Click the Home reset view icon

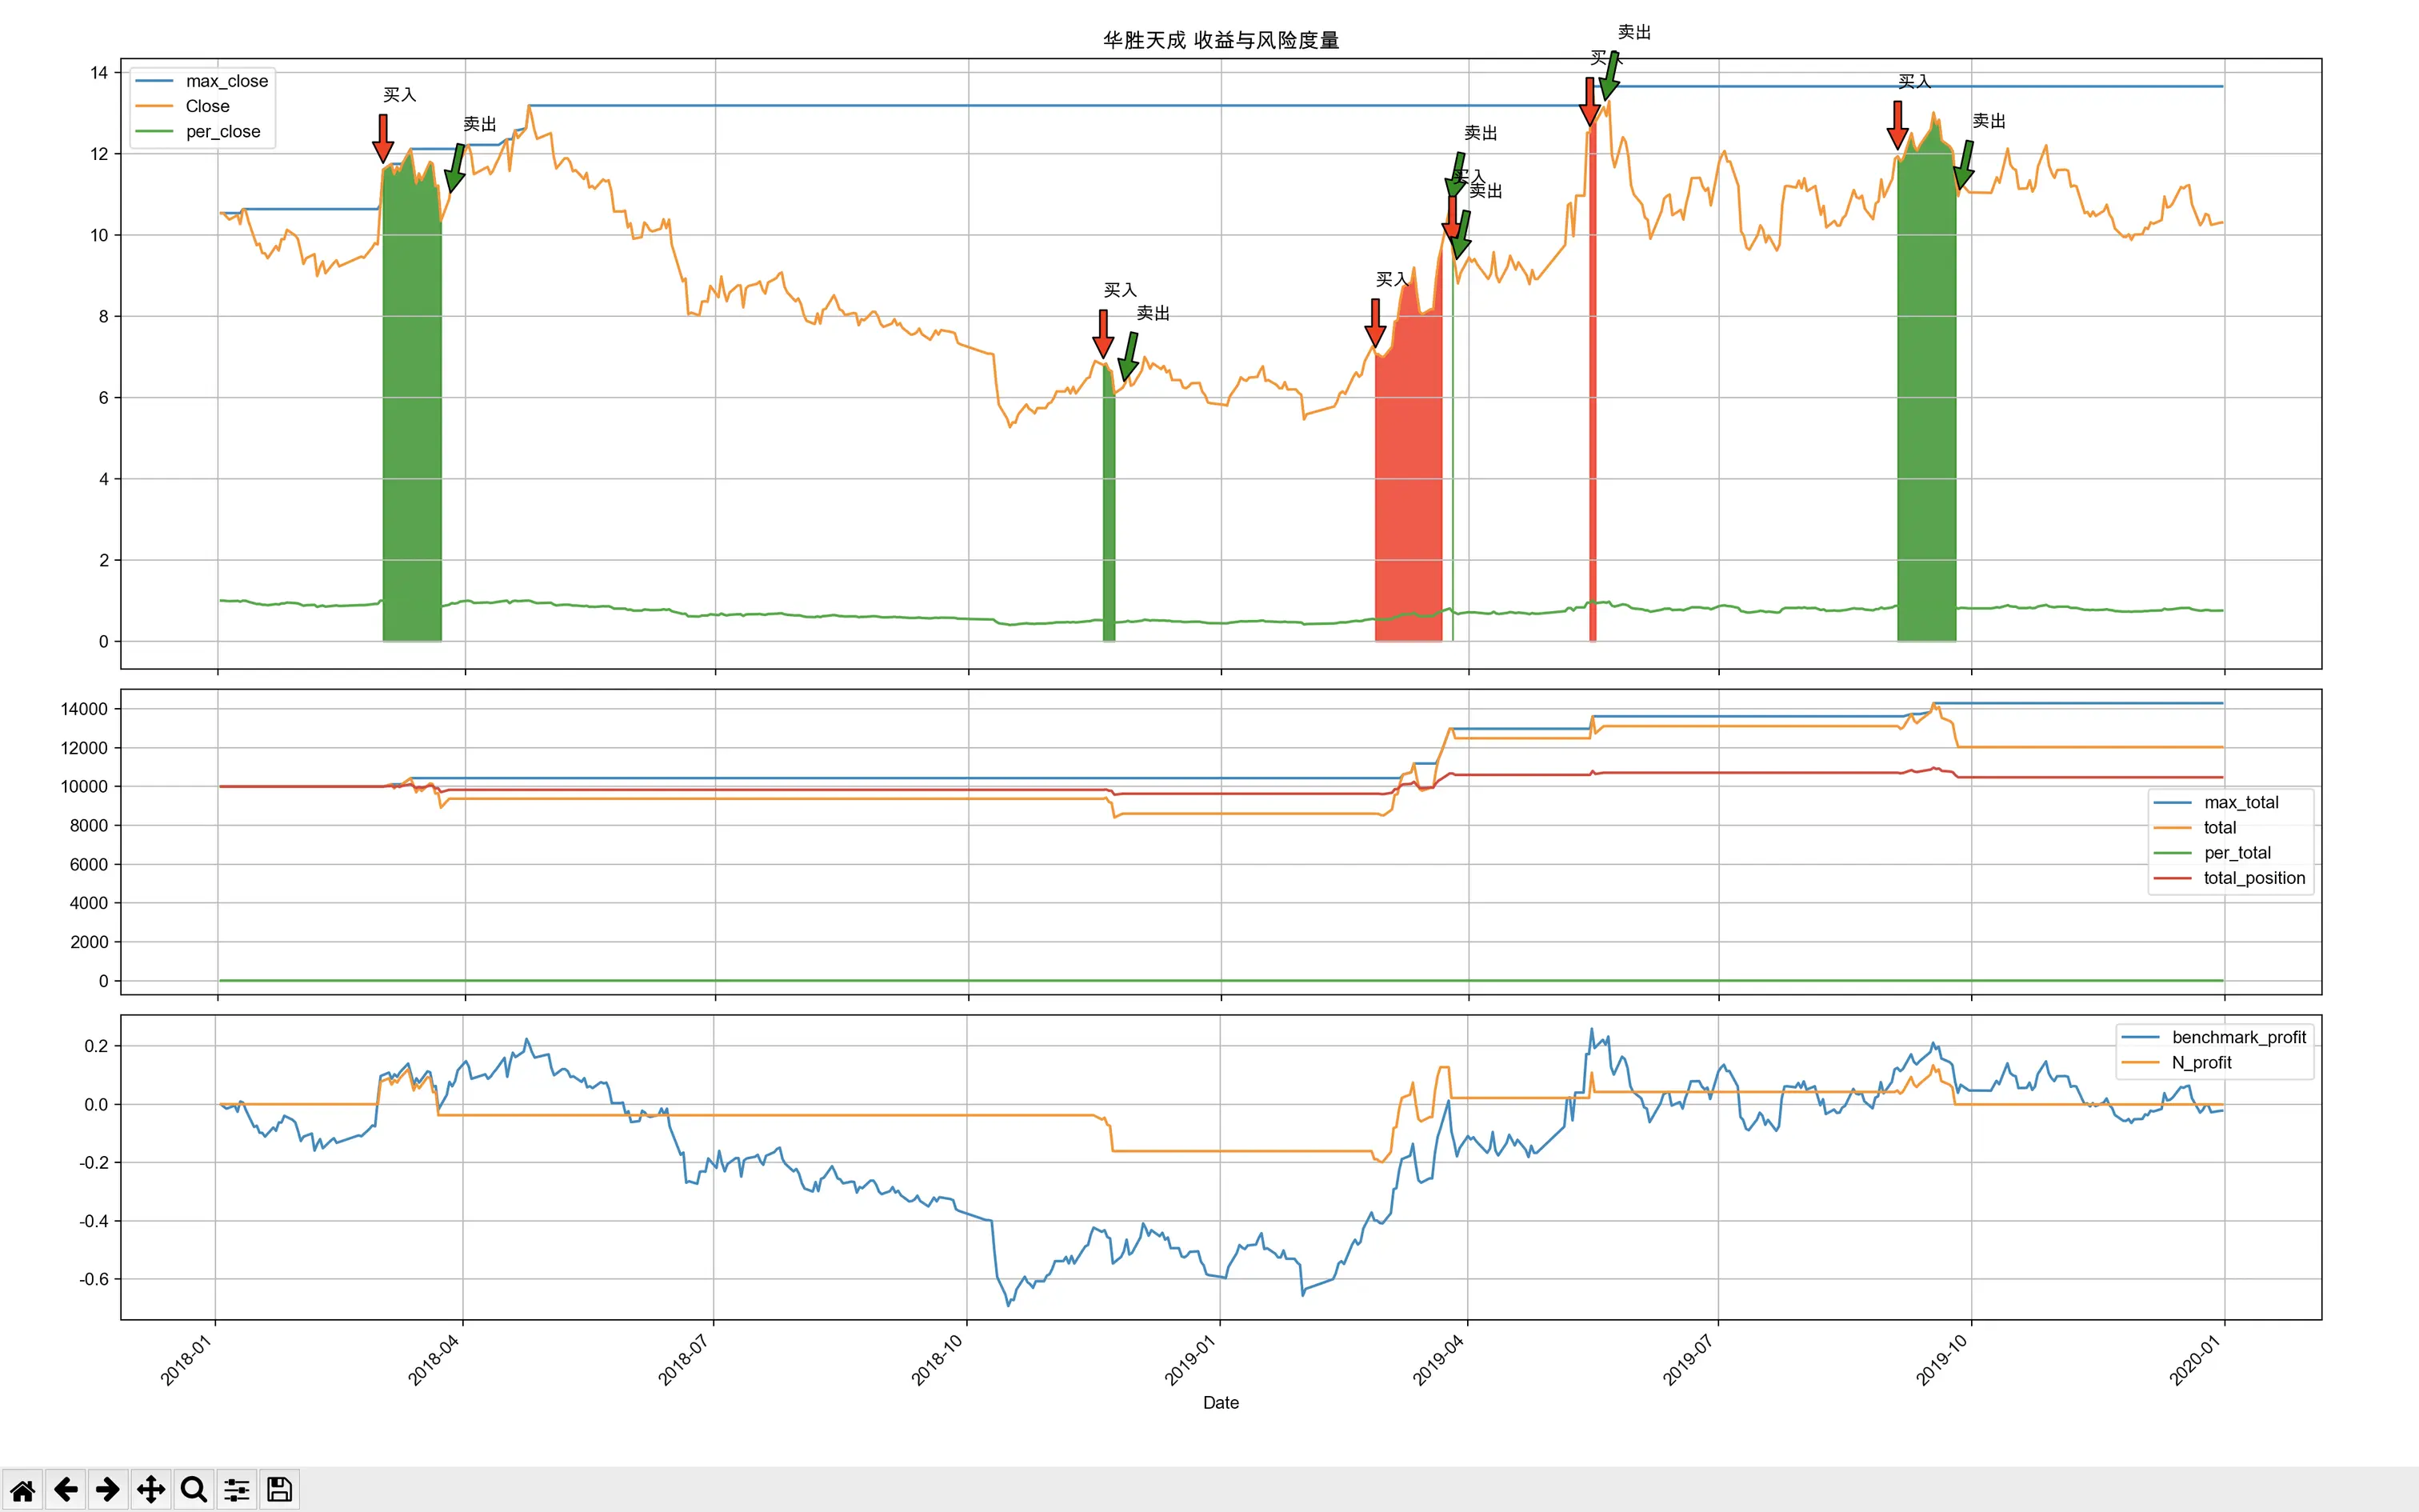[x=22, y=1490]
